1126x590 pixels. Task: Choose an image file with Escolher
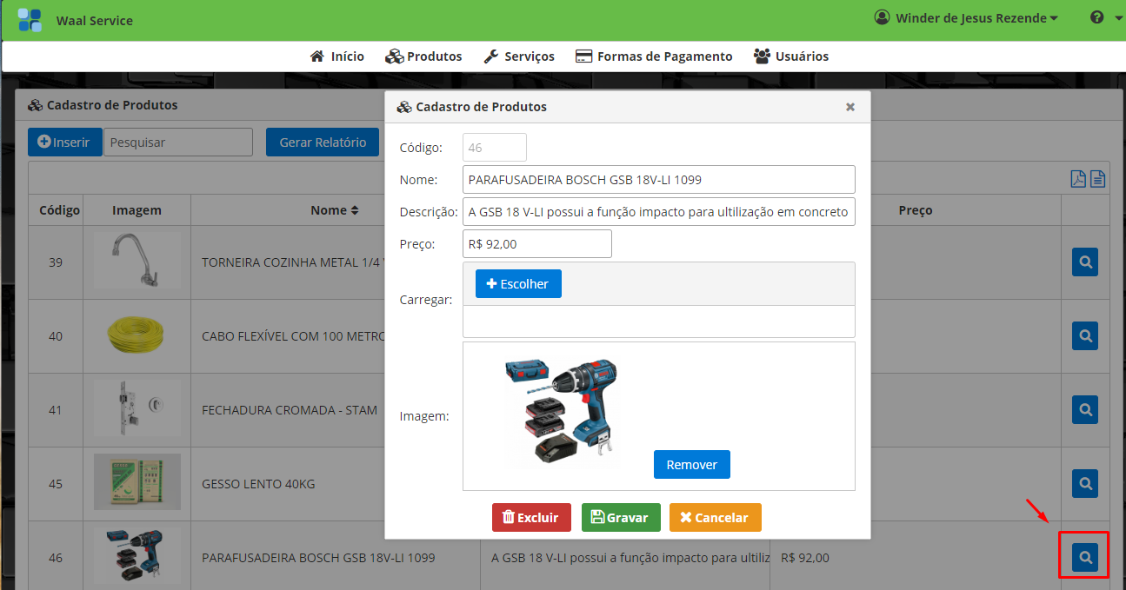(518, 284)
